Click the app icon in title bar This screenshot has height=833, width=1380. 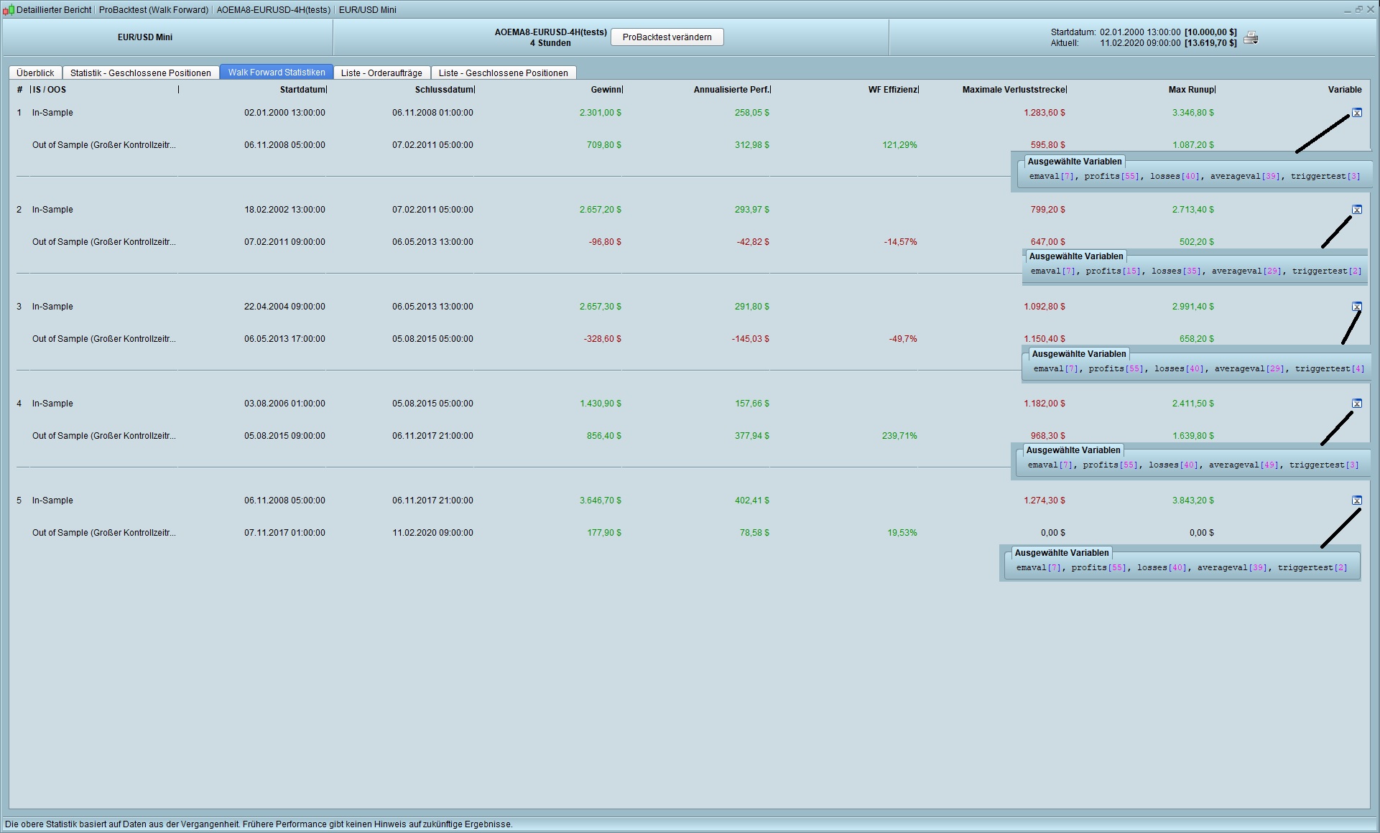9,10
